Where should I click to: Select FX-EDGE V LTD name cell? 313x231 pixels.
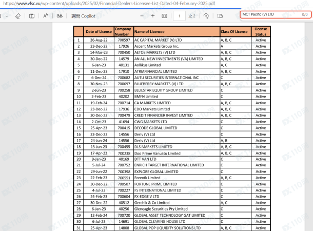tap(177, 197)
